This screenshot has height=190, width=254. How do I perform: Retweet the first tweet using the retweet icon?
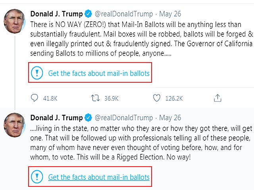[x=96, y=98]
